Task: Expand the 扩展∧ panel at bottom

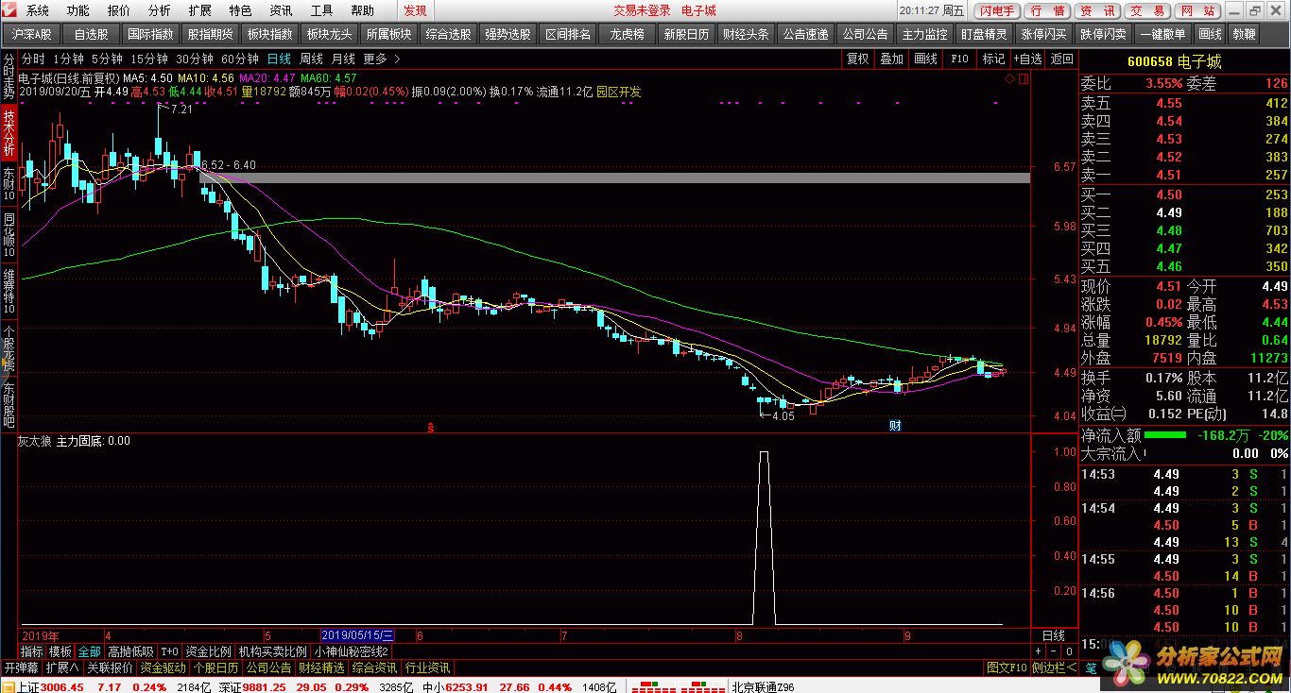Action: click(x=62, y=668)
